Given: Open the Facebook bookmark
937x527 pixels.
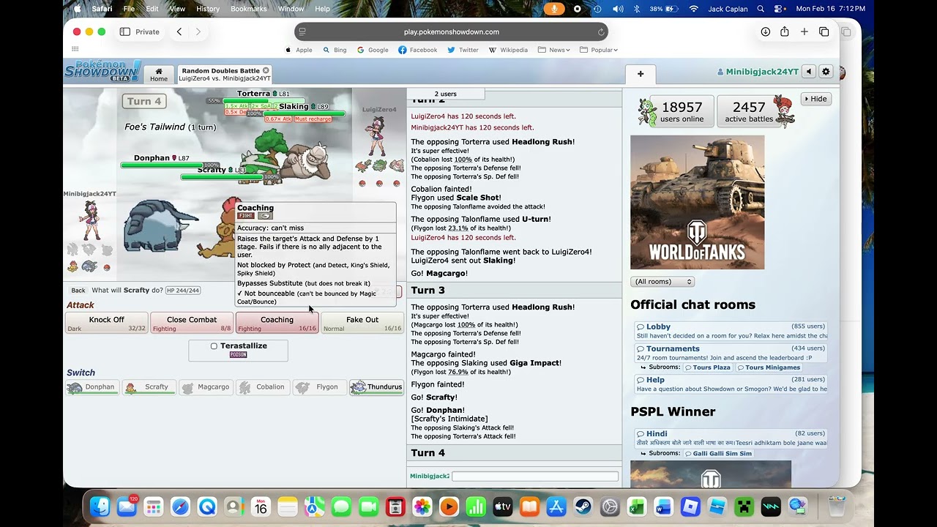Looking at the screenshot, I should coord(418,50).
